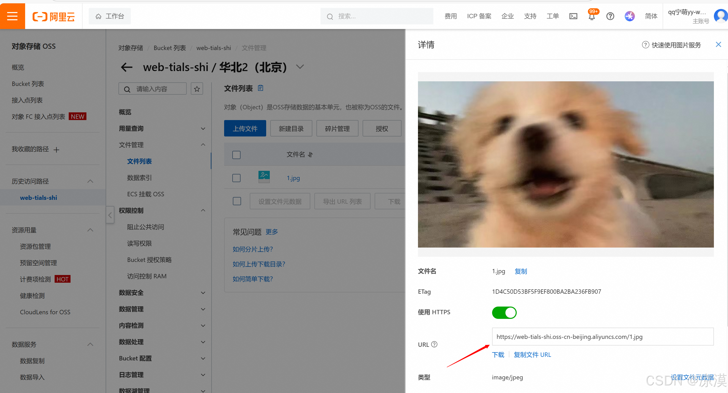This screenshot has width=728, height=393.
Task: Open the orange hamburger menu
Action: pos(12,16)
